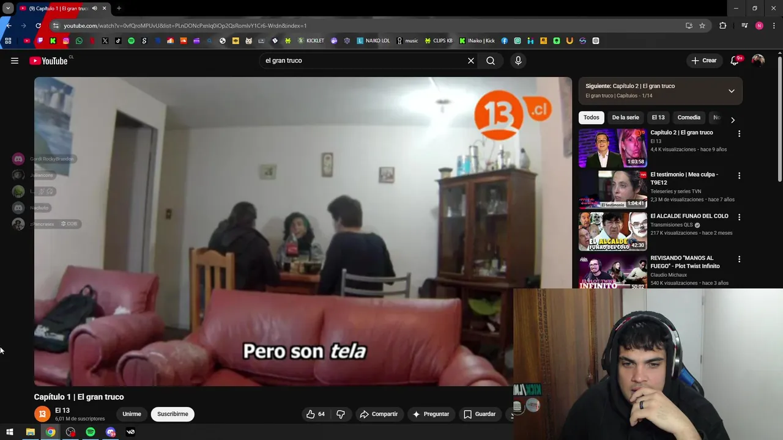Select the Comedia filter chip
783x440 pixels.
[689, 117]
